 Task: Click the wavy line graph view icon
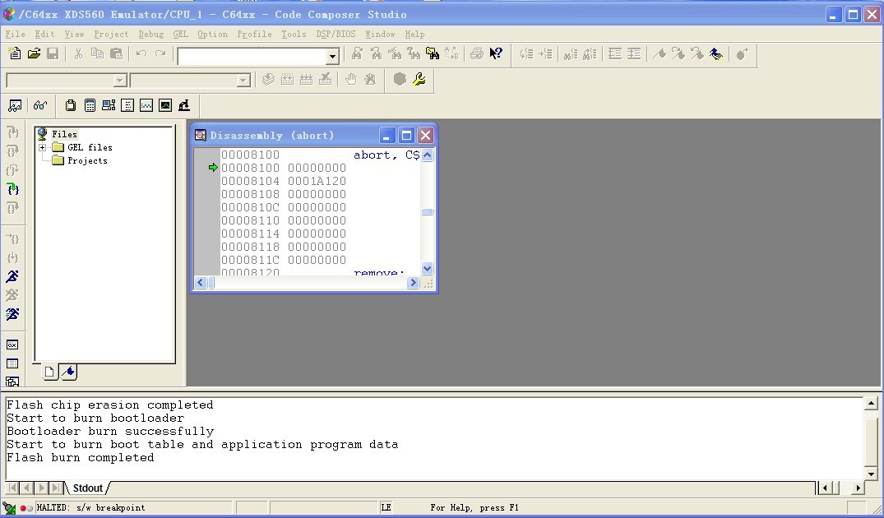pos(146,105)
